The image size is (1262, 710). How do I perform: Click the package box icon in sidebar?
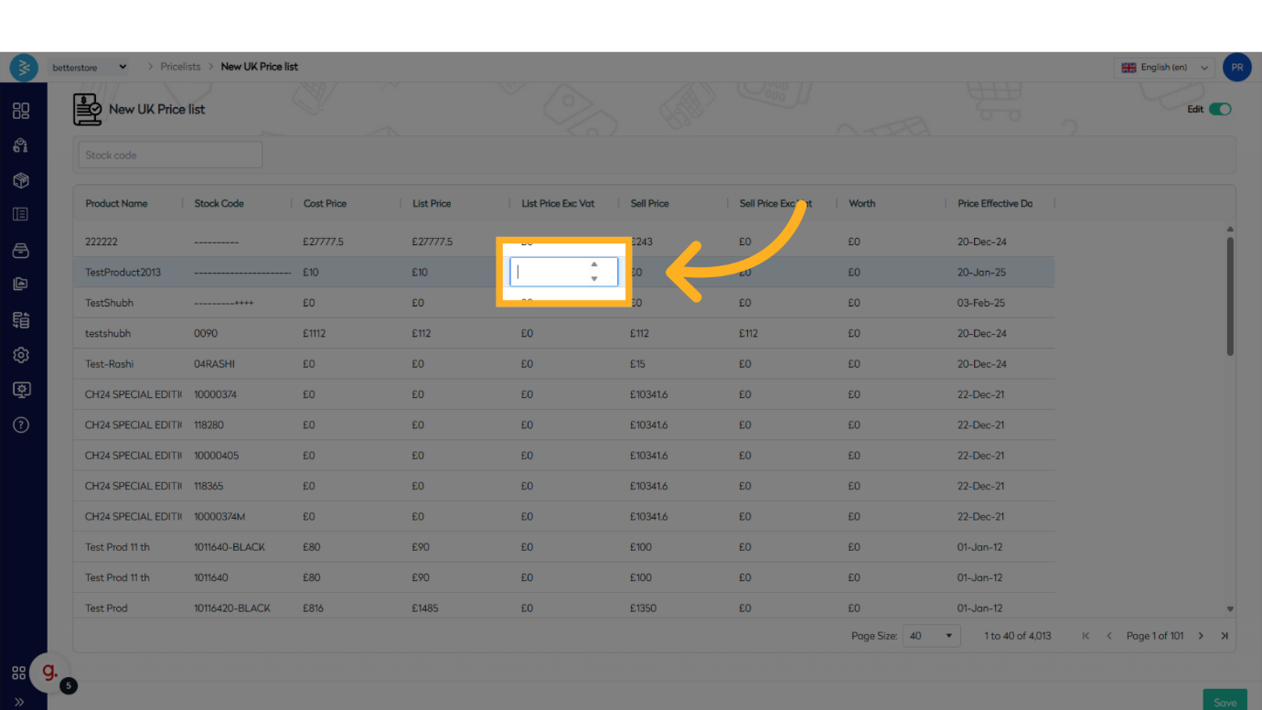pos(21,180)
